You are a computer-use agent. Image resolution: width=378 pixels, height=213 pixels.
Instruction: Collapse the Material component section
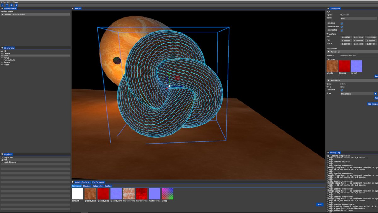tap(329, 52)
